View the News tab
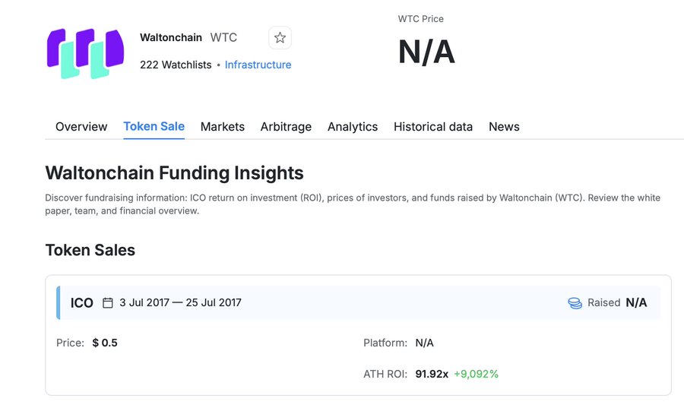 504,127
